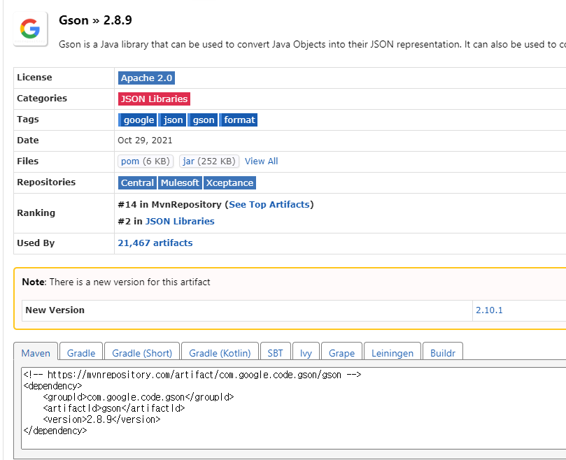Go to new version 2.10.1

click(489, 310)
